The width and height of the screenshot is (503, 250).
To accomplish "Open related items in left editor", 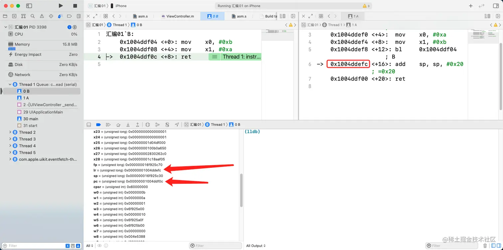I will click(105, 16).
